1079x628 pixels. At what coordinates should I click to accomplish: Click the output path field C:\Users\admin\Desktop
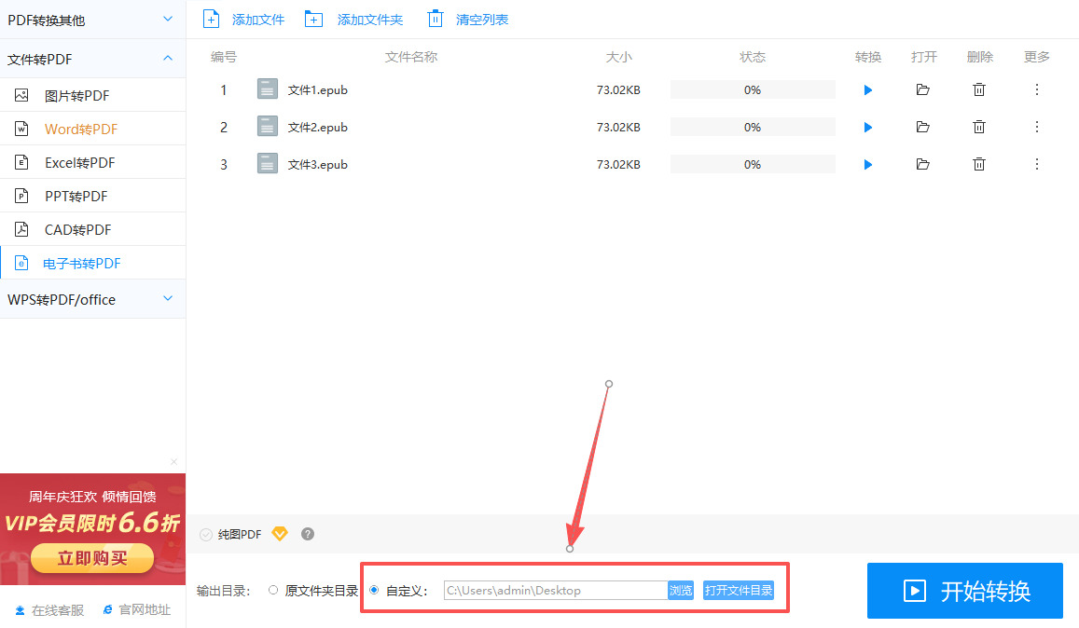tap(556, 590)
